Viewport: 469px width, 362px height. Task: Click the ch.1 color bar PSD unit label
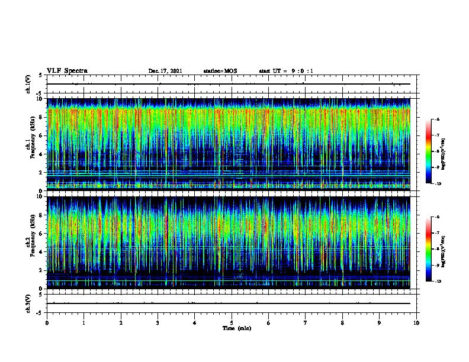pos(444,154)
